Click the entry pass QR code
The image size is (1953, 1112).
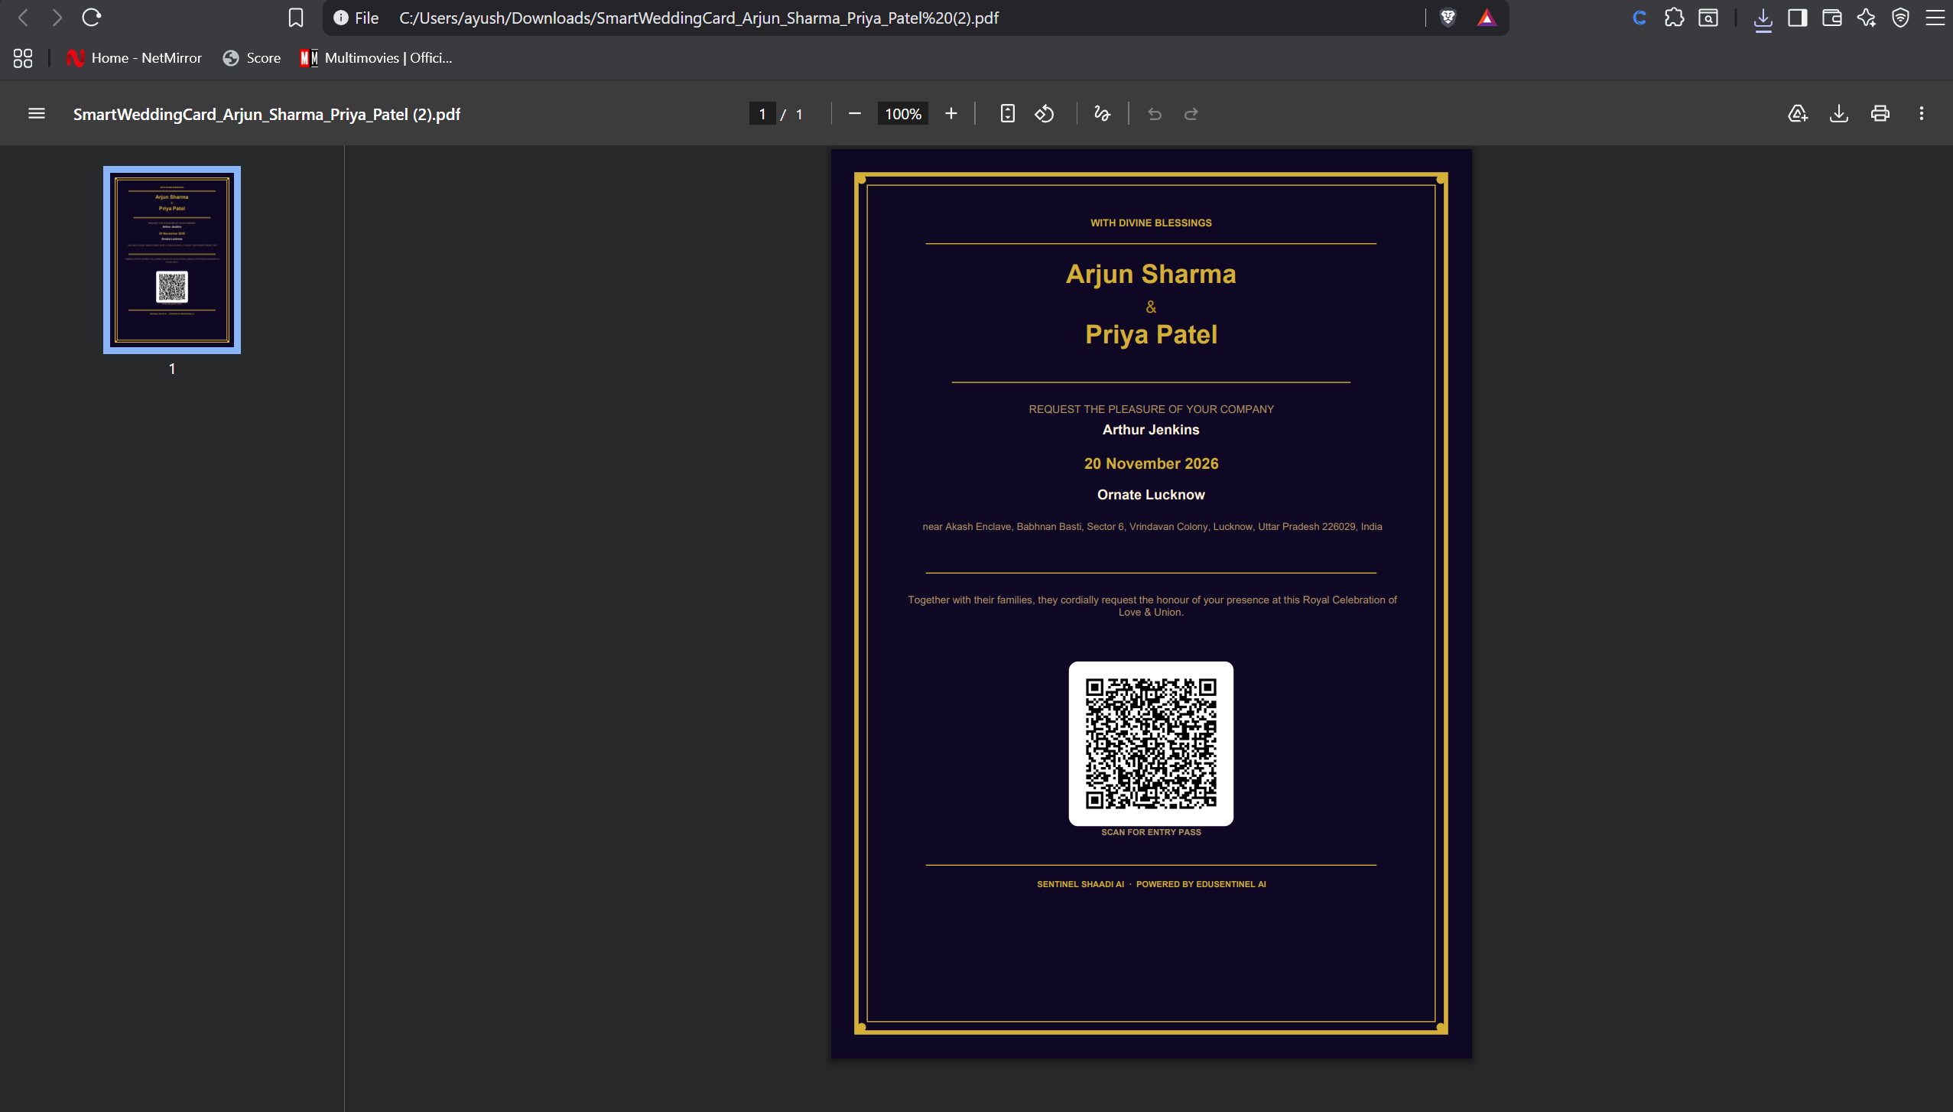click(x=1151, y=743)
